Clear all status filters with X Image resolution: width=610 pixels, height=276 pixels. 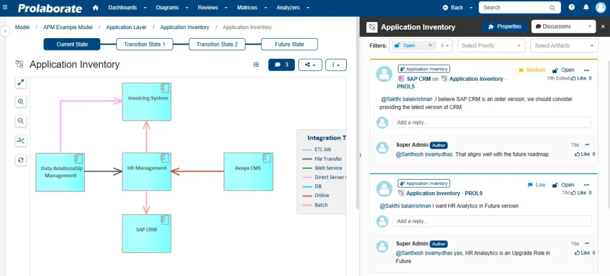click(443, 45)
